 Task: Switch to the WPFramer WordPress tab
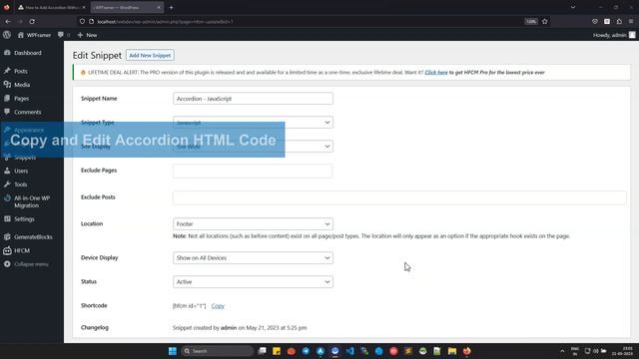pos(127,7)
